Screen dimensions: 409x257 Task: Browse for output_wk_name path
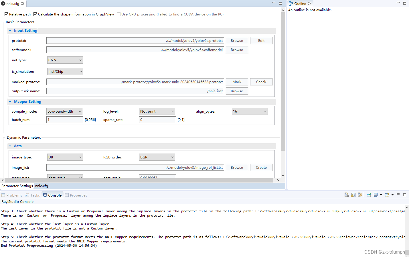coord(237,91)
